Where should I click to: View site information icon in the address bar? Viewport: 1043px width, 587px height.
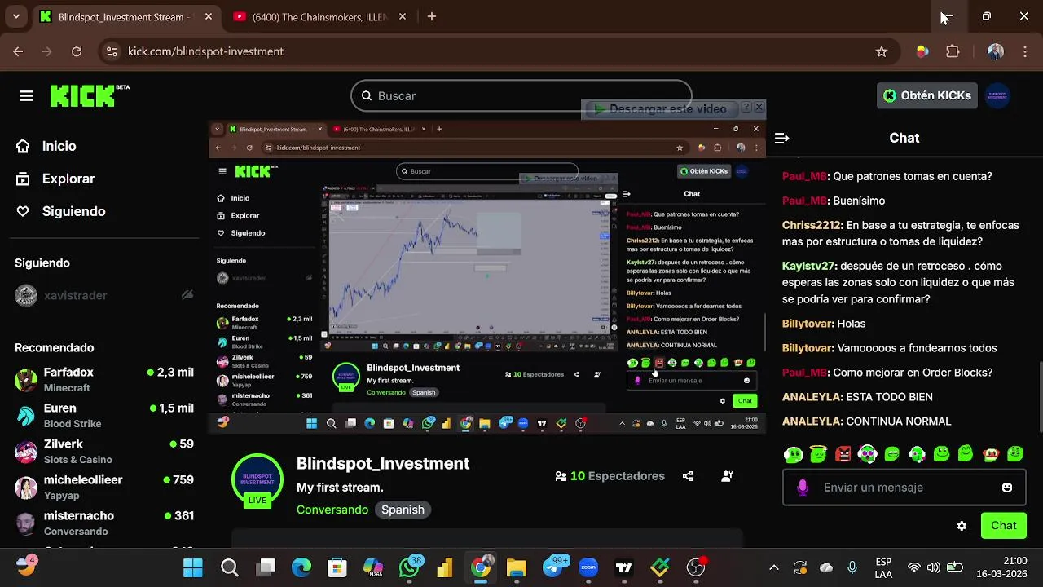tap(112, 51)
